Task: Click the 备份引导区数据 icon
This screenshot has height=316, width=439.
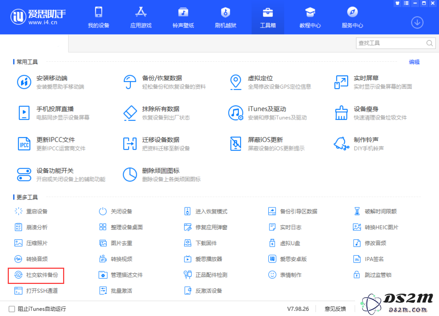Action: point(272,211)
